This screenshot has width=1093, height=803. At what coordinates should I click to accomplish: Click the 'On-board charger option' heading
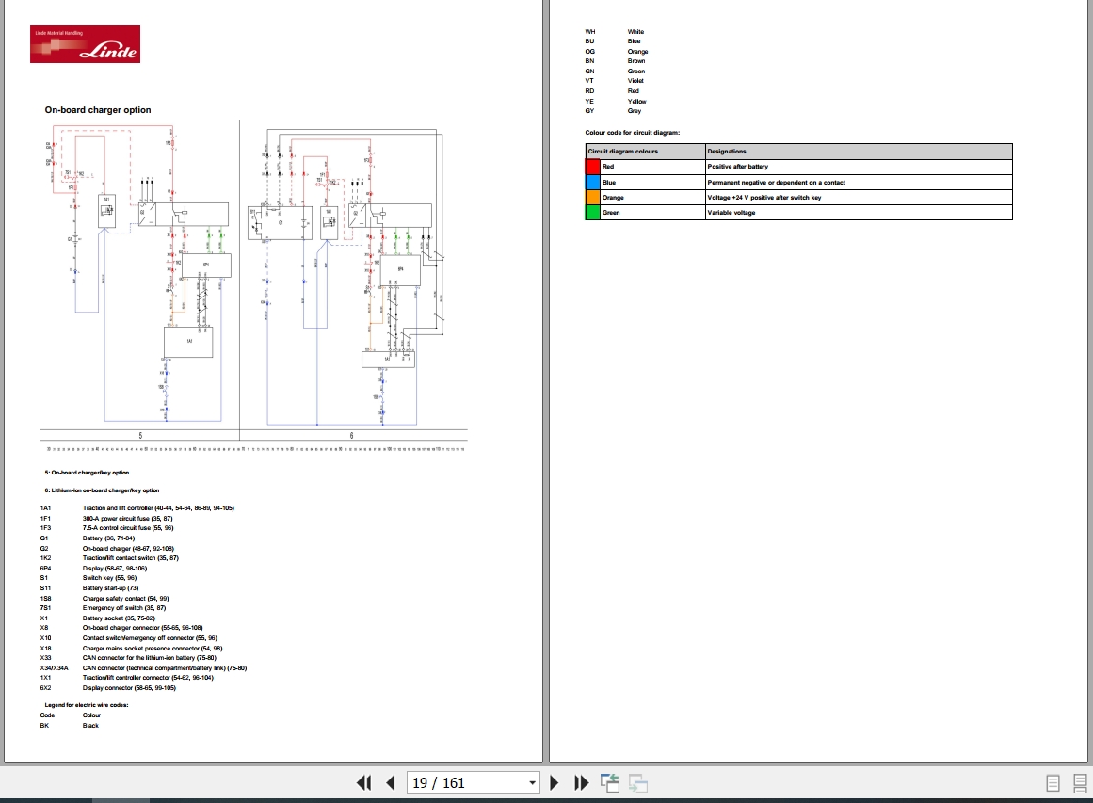point(98,110)
